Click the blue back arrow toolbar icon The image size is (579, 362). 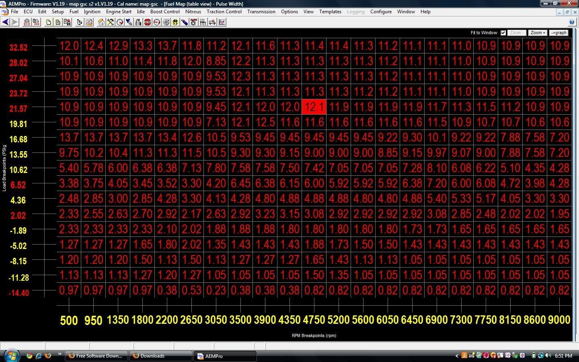5,22
